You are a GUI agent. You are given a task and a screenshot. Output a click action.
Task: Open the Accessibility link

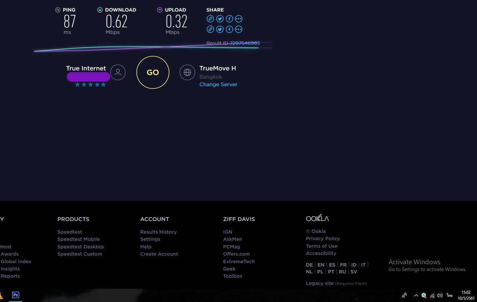pyautogui.click(x=321, y=253)
